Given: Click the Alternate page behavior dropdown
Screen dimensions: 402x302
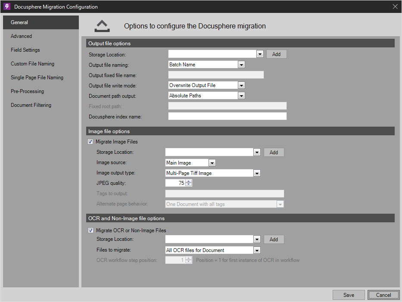Looking at the screenshot, I should tap(224, 204).
